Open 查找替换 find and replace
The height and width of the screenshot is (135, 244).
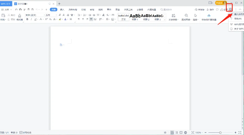tap(186, 17)
